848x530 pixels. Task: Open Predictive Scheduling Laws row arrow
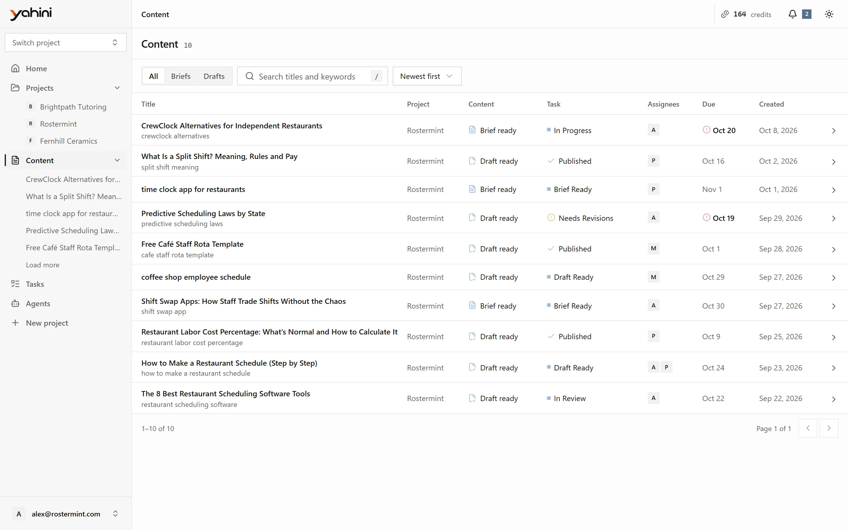click(834, 218)
